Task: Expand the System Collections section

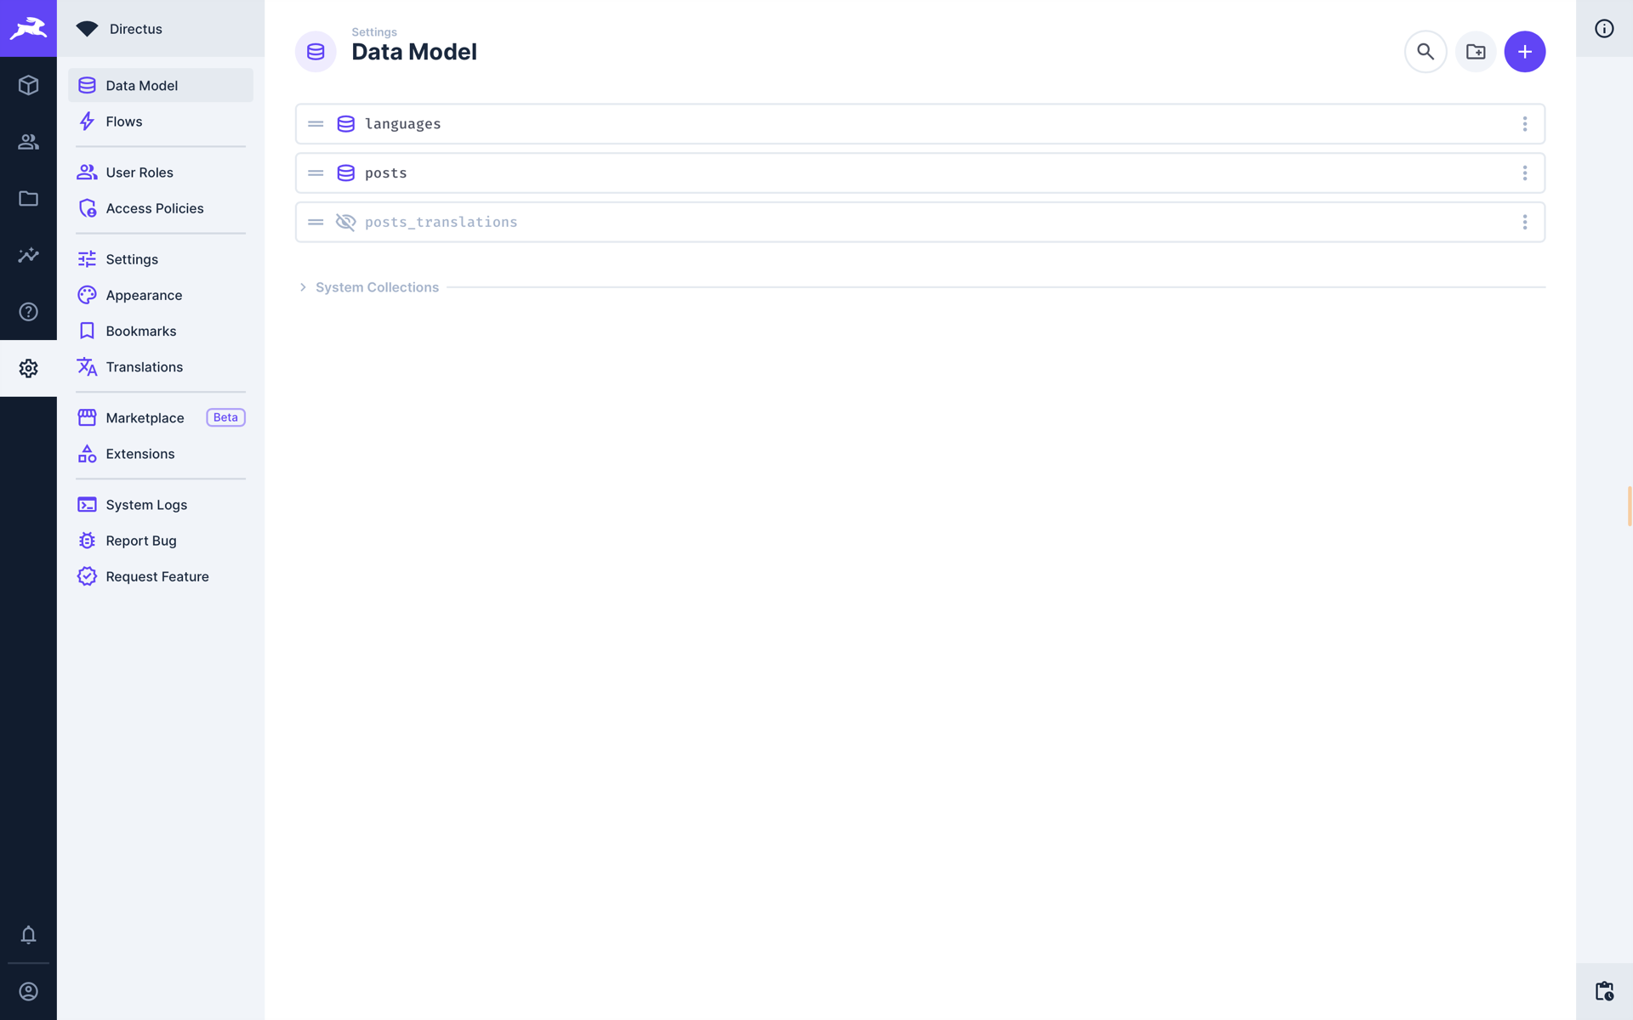Action: [376, 287]
